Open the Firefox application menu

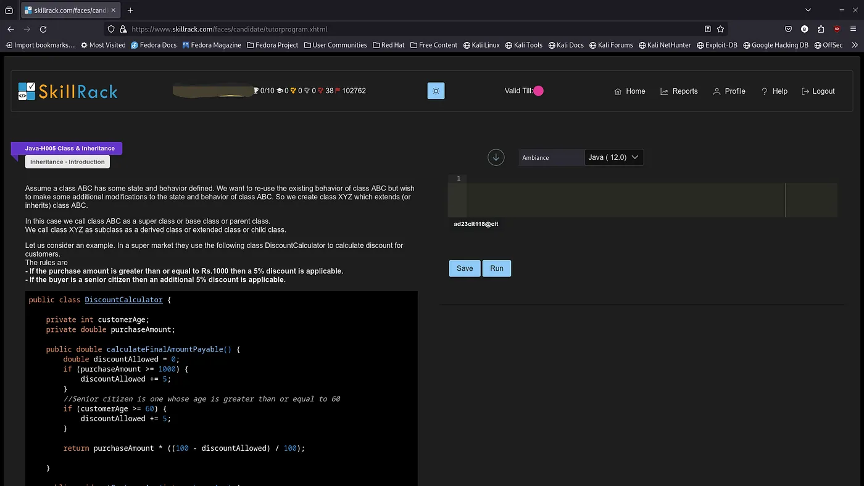854,29
